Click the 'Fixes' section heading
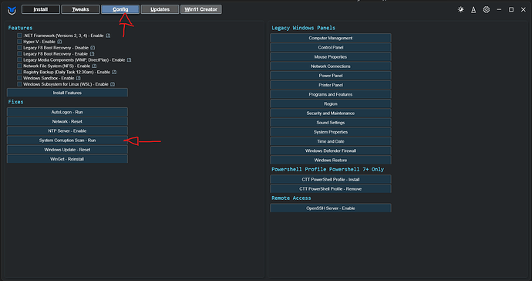The width and height of the screenshot is (532, 281). (x=15, y=102)
